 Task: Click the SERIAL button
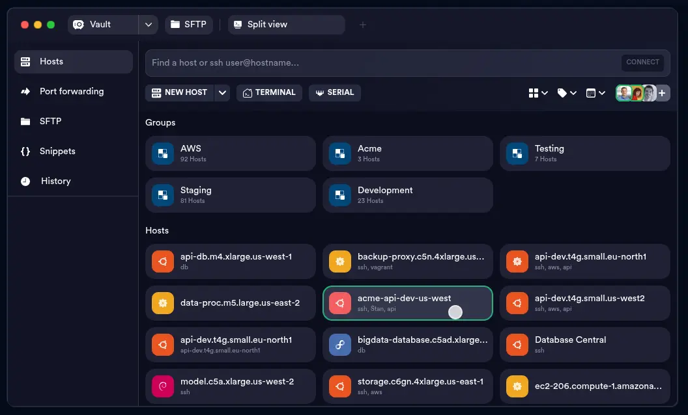point(334,93)
